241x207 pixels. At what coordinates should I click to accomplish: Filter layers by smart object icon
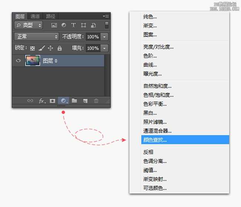(x=93, y=25)
